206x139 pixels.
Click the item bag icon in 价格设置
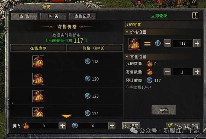point(134,44)
